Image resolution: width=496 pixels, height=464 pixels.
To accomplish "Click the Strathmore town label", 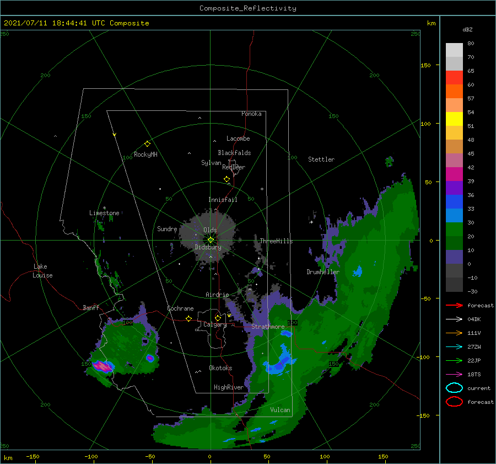I will point(268,327).
